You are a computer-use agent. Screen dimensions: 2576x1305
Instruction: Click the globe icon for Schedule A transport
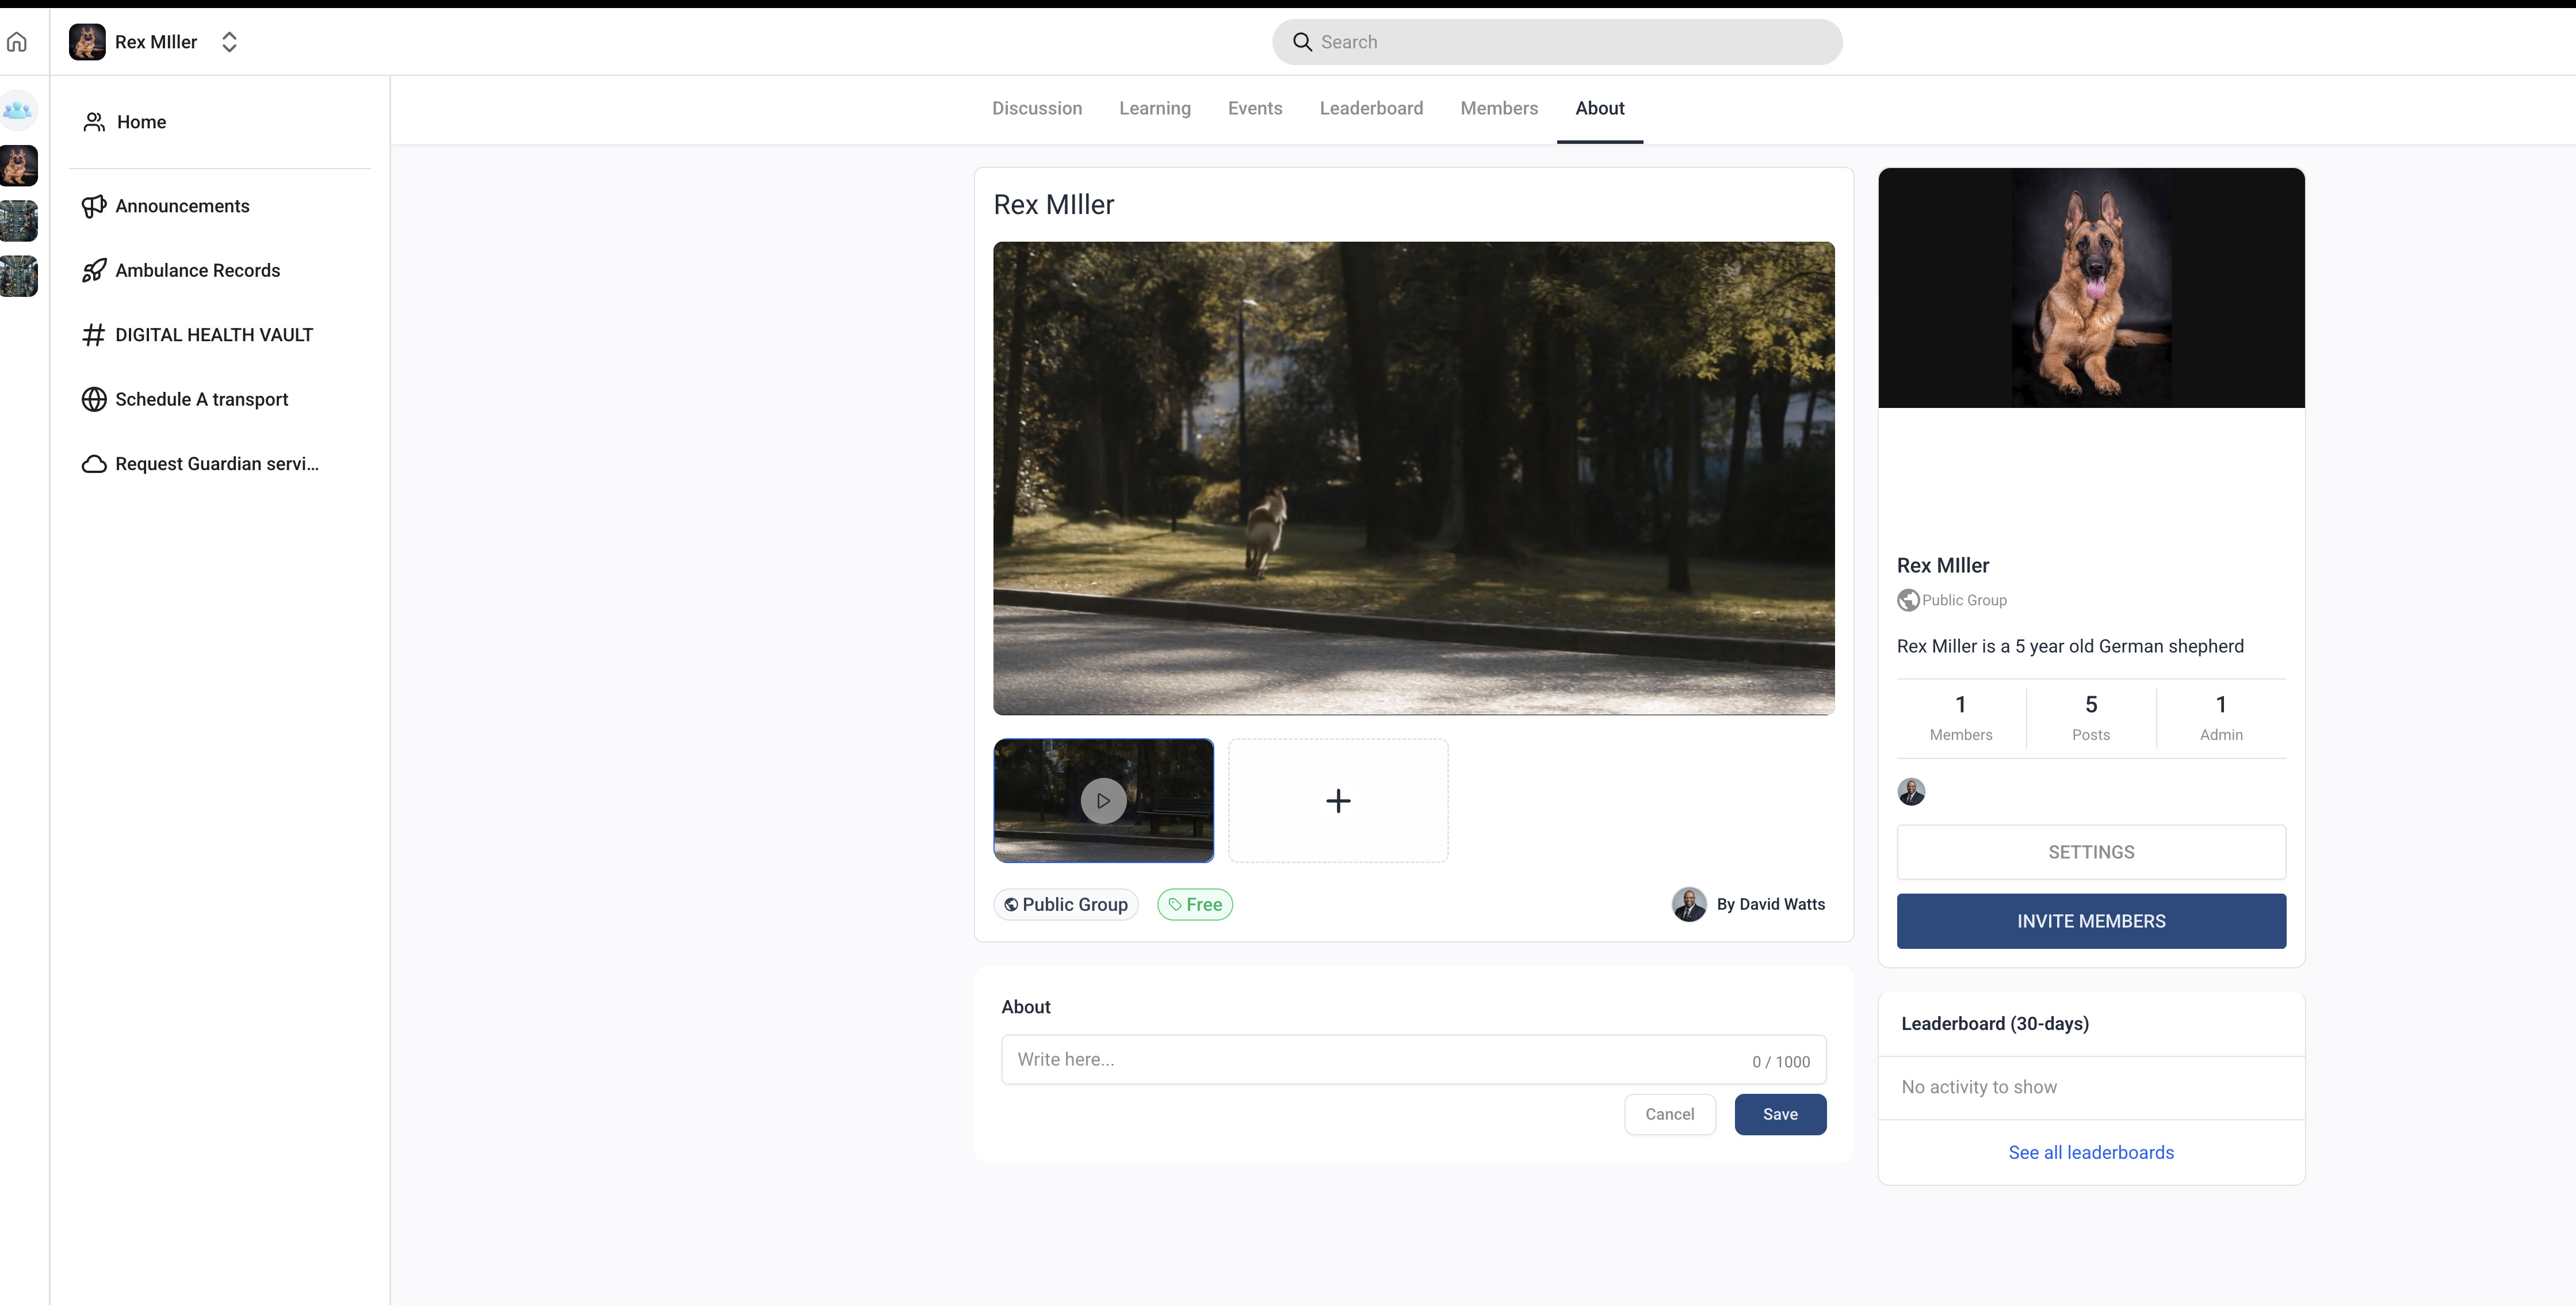point(94,400)
